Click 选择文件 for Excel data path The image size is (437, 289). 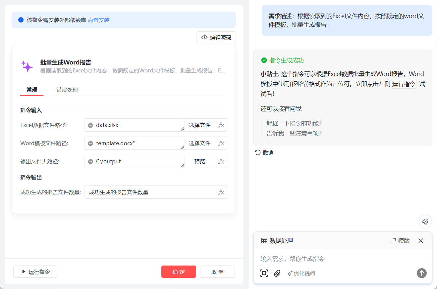pyautogui.click(x=200, y=125)
